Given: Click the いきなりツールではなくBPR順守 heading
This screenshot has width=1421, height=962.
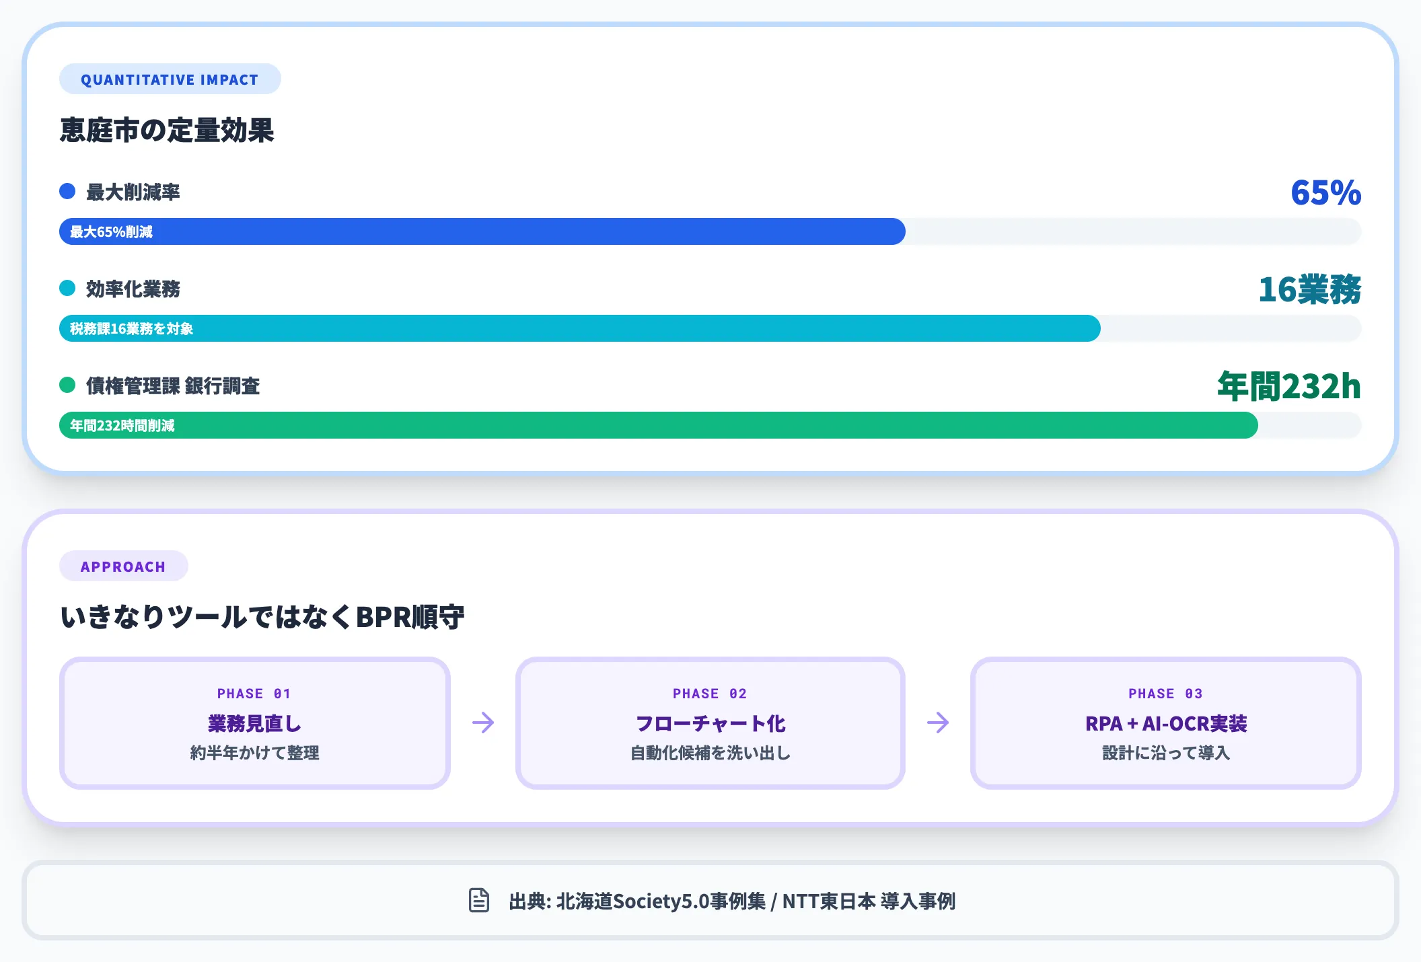Looking at the screenshot, I should (262, 617).
